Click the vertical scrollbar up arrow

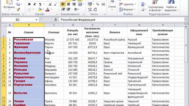186,26
